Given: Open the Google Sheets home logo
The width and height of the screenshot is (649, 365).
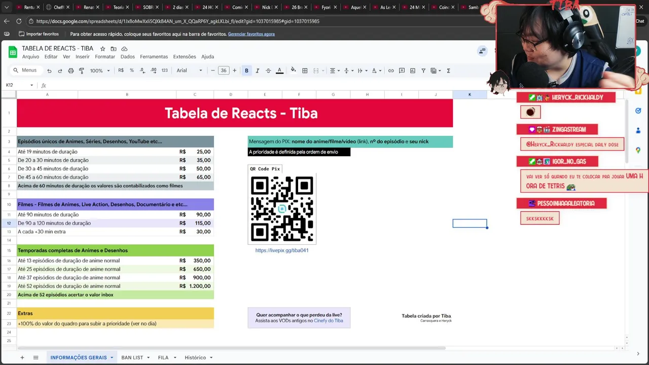Looking at the screenshot, I should pyautogui.click(x=12, y=52).
